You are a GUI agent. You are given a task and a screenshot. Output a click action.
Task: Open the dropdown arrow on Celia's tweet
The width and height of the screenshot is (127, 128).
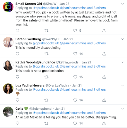123,109
